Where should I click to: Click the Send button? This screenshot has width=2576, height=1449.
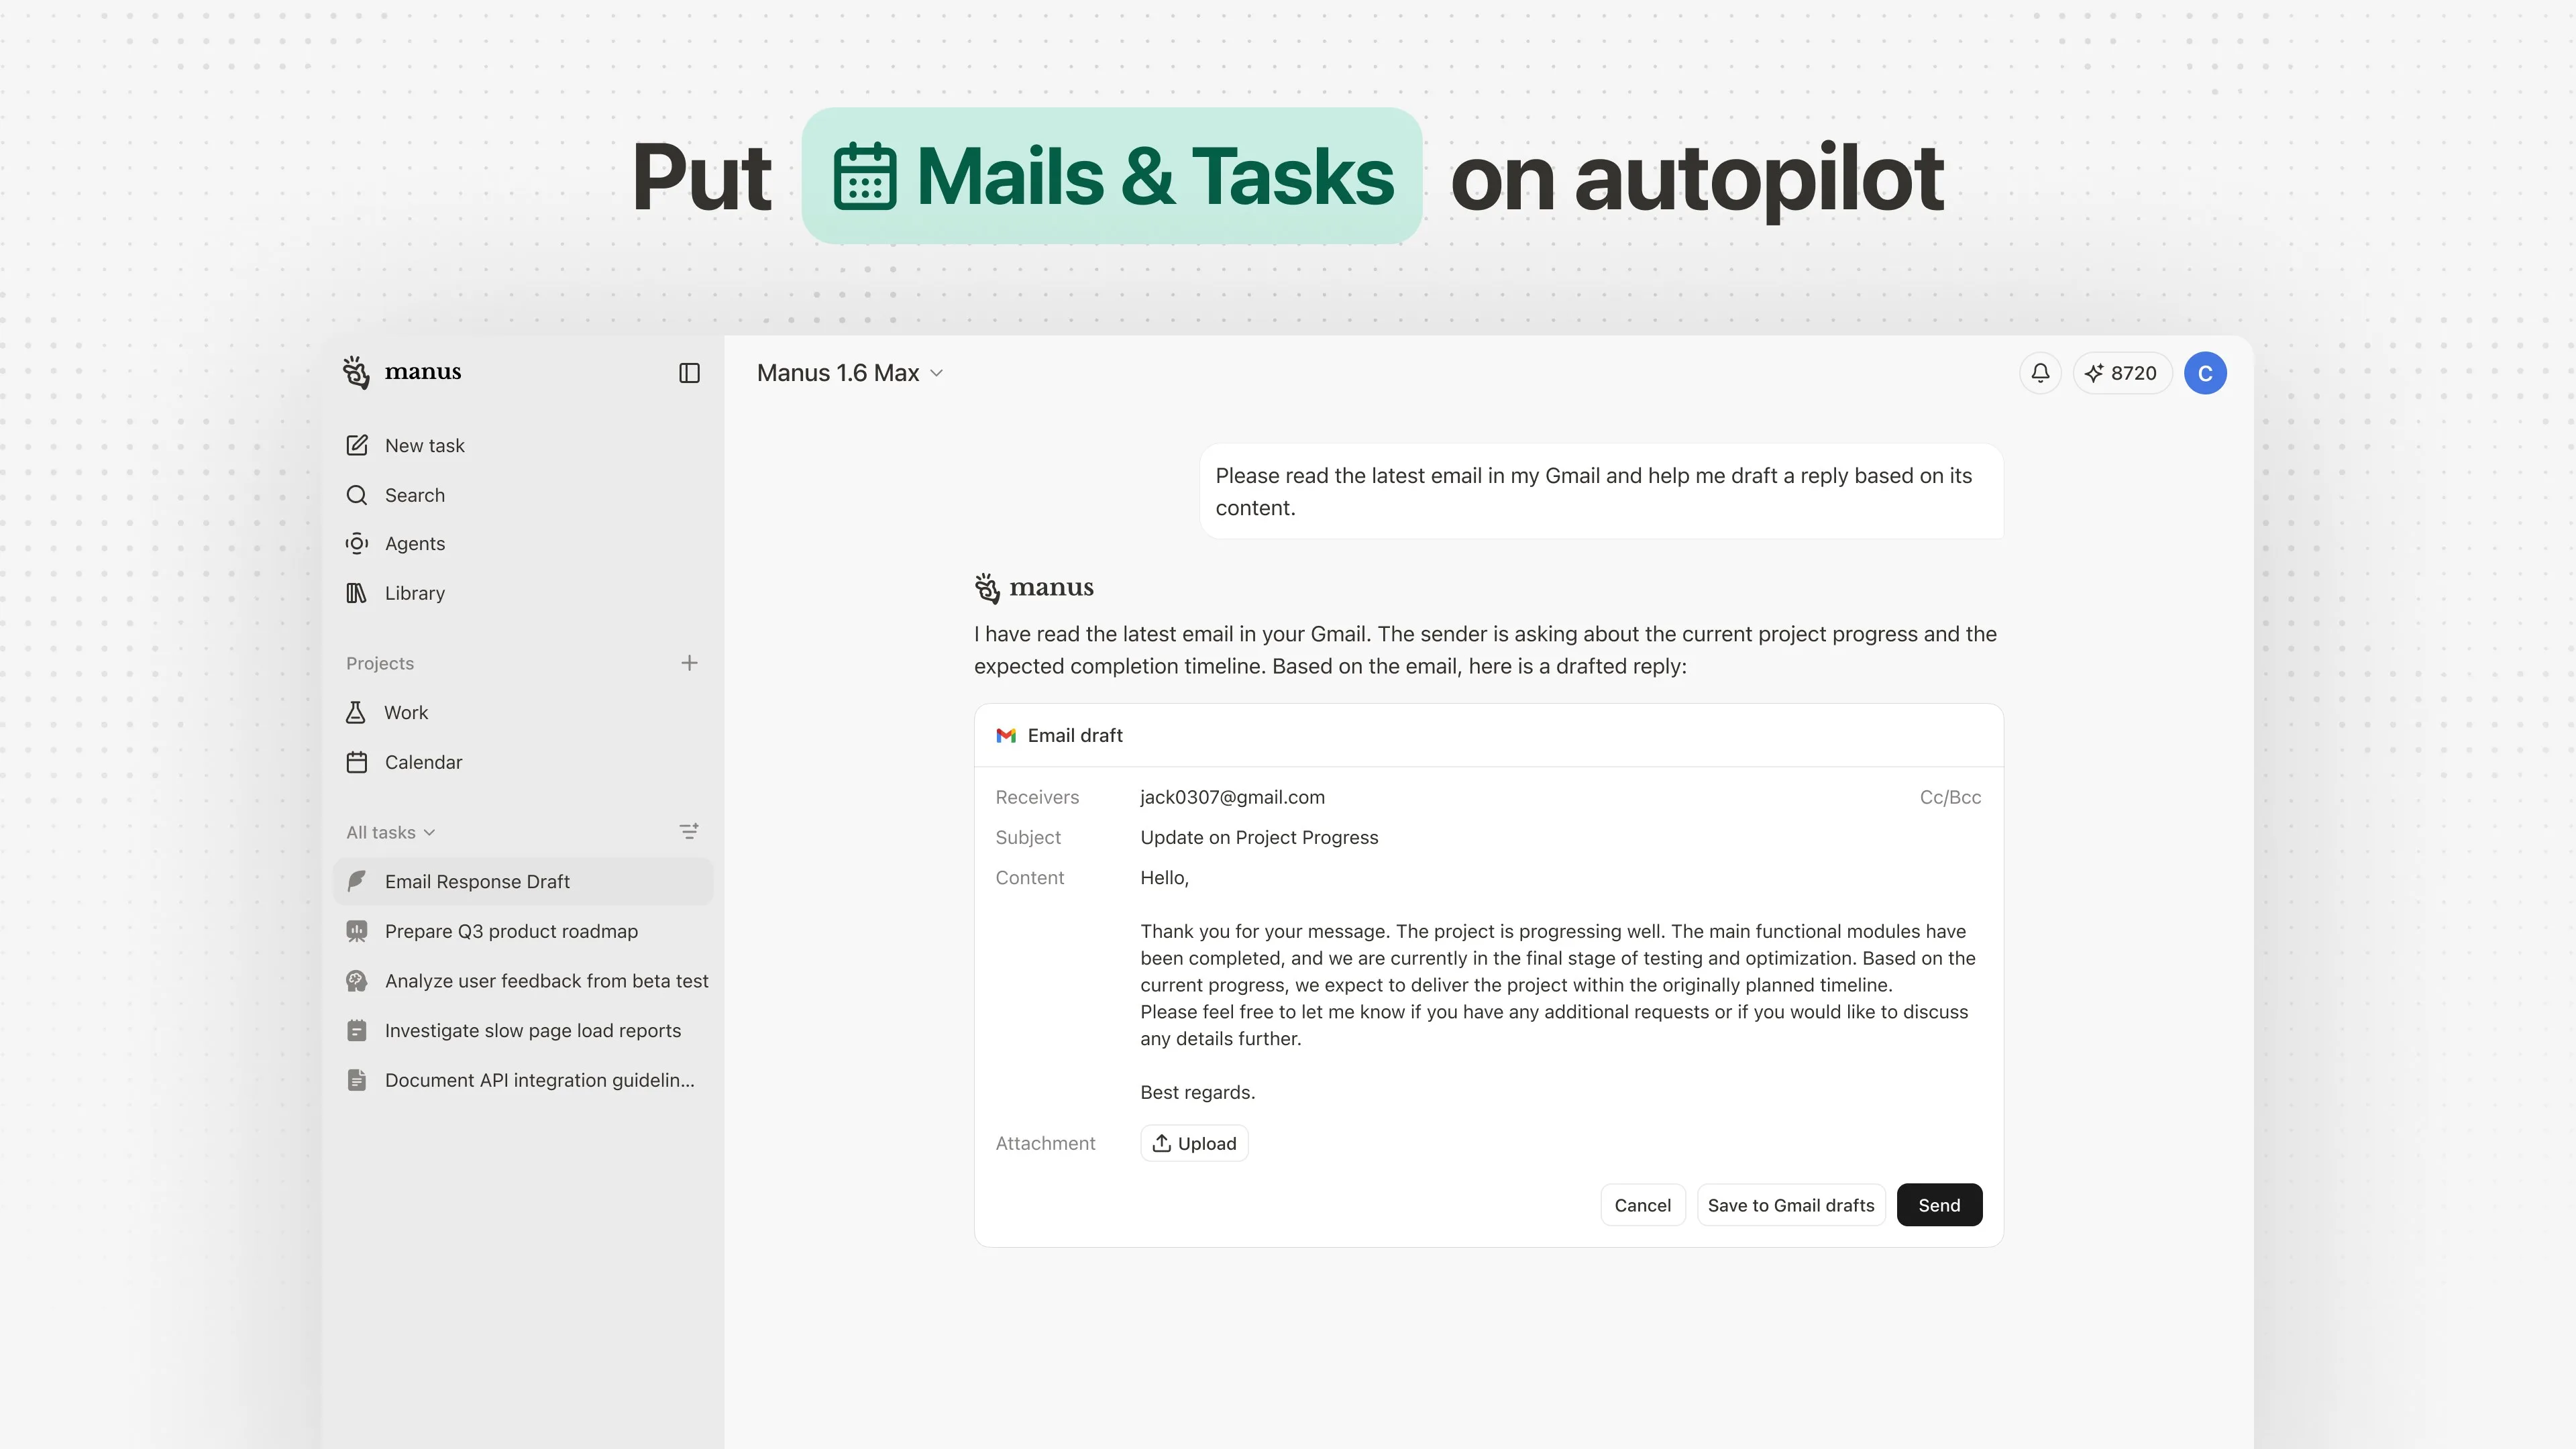click(1939, 1205)
